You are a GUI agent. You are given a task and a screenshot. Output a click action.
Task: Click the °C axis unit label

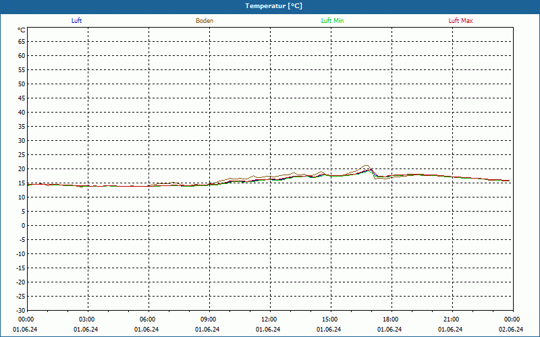22,30
